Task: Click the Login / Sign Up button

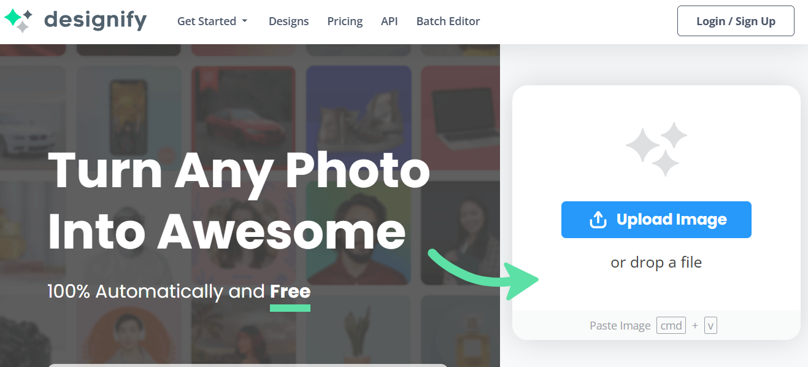Action: point(736,21)
